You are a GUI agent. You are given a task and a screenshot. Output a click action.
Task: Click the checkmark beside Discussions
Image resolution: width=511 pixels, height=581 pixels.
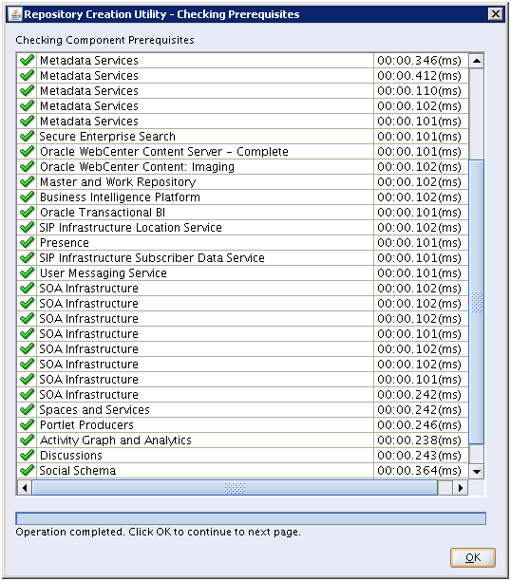[28, 456]
